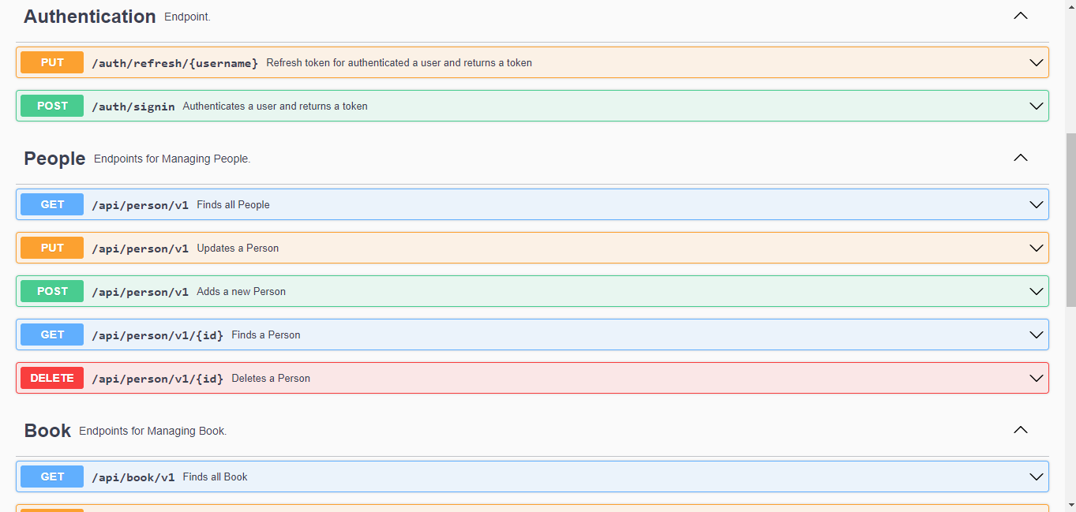This screenshot has width=1076, height=512.
Task: Expand the Deletes a Person row arrow
Action: pos(1037,378)
